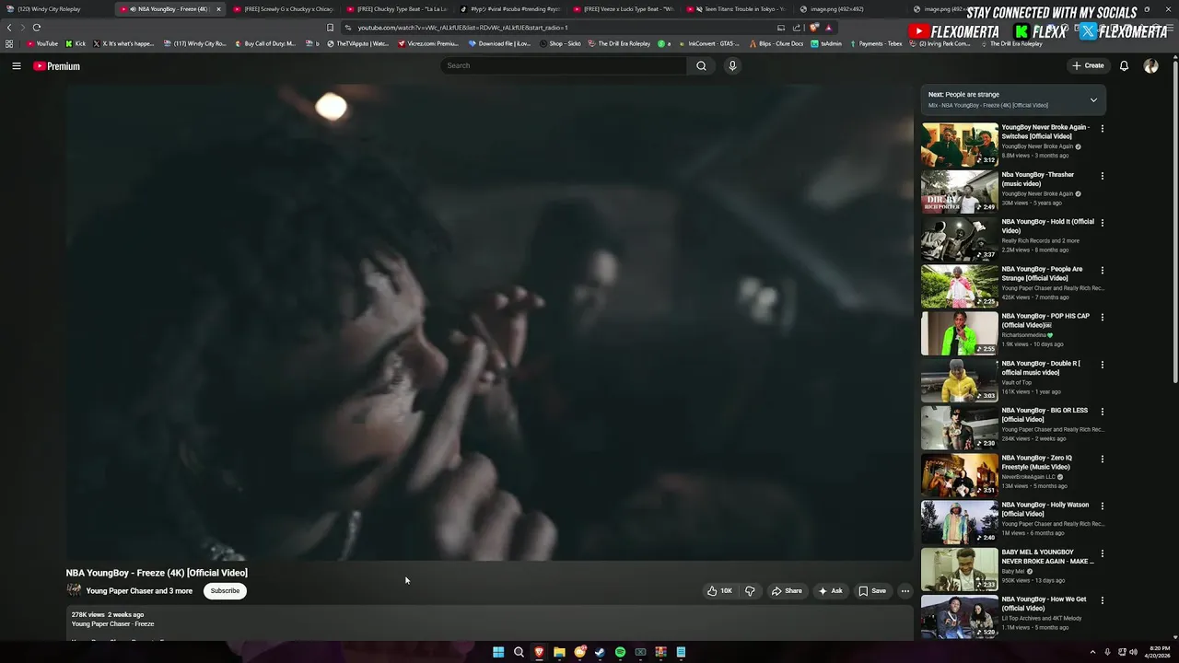Open Steam from the taskbar
Viewport: 1179px width, 663px height.
click(x=600, y=652)
